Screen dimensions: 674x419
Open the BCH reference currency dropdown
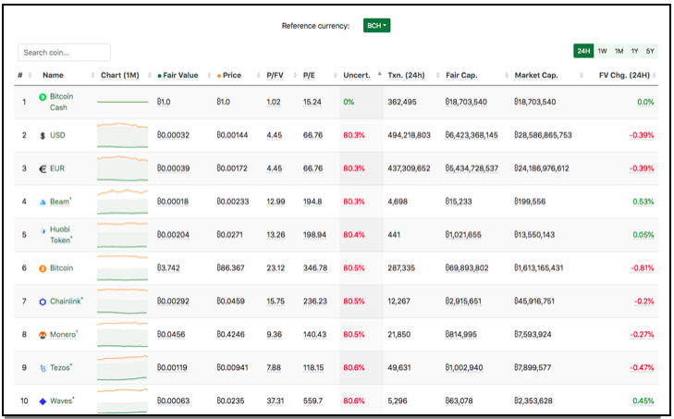[376, 25]
